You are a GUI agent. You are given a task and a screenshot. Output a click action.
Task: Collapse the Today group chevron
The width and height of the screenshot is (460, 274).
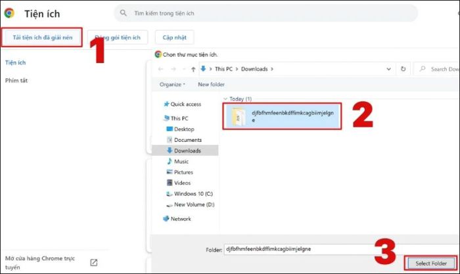pos(225,99)
